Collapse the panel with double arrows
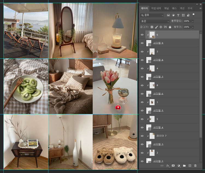This screenshot has height=173, width=205. 197,4
